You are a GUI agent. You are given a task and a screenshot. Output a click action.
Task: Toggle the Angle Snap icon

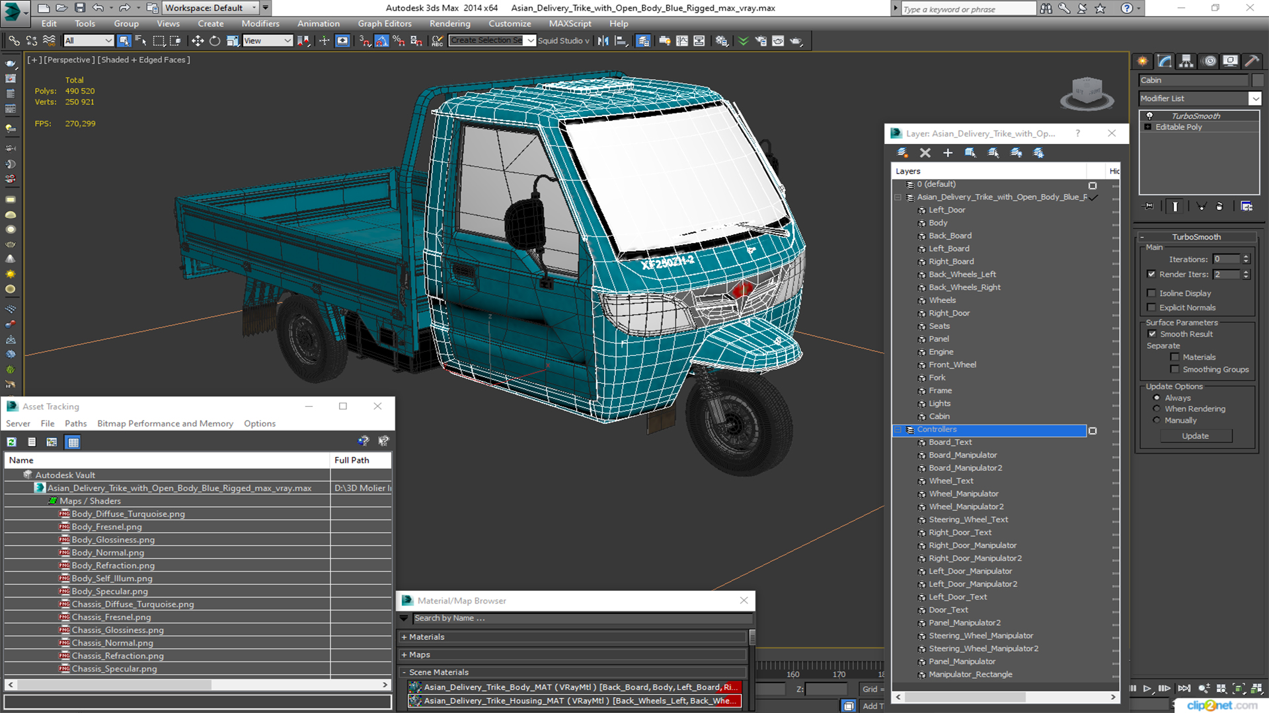[381, 41]
